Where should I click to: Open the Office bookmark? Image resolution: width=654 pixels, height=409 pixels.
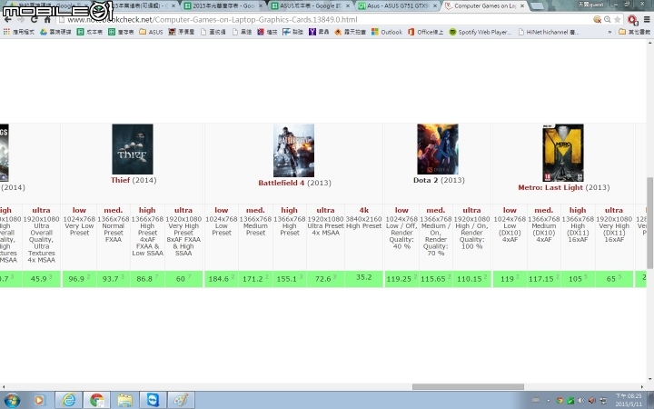[425, 32]
